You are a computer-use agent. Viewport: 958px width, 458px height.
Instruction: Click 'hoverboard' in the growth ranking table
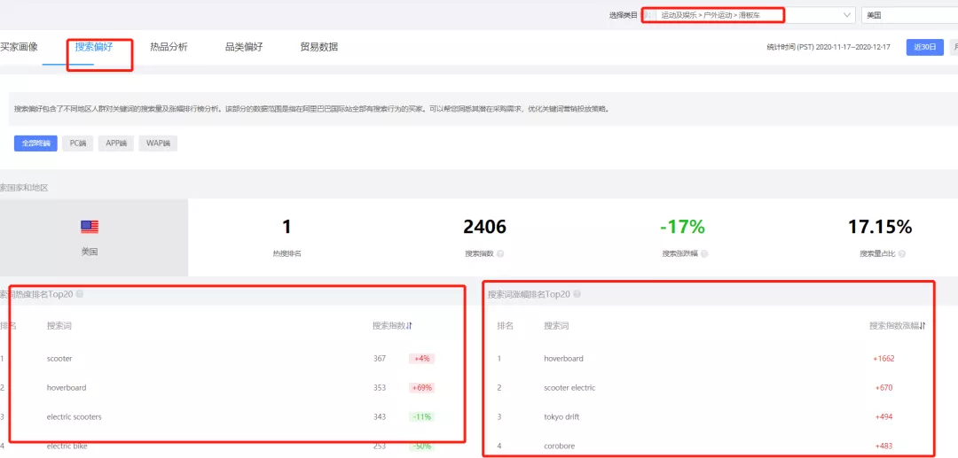563,359
